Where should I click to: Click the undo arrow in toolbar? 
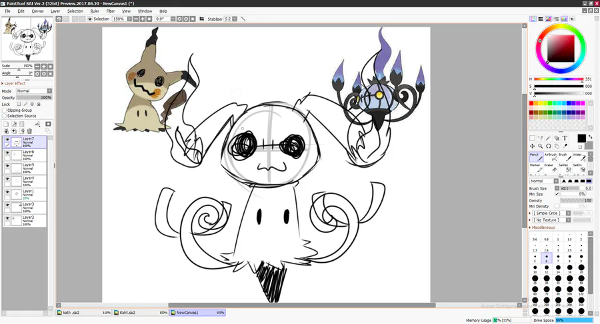pos(59,19)
